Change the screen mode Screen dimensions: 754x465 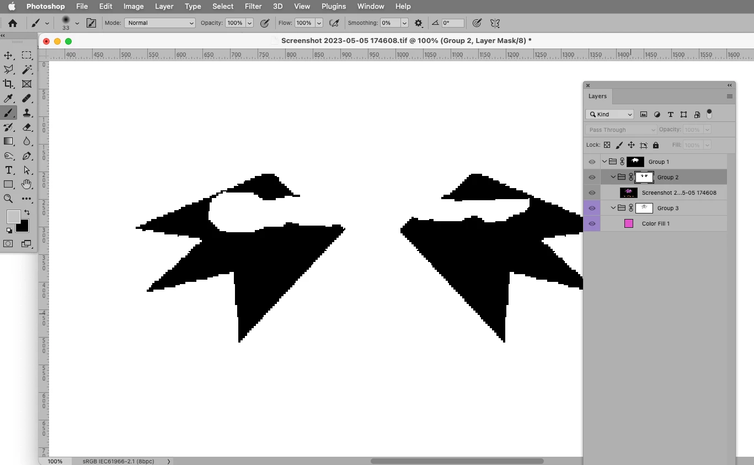[26, 243]
